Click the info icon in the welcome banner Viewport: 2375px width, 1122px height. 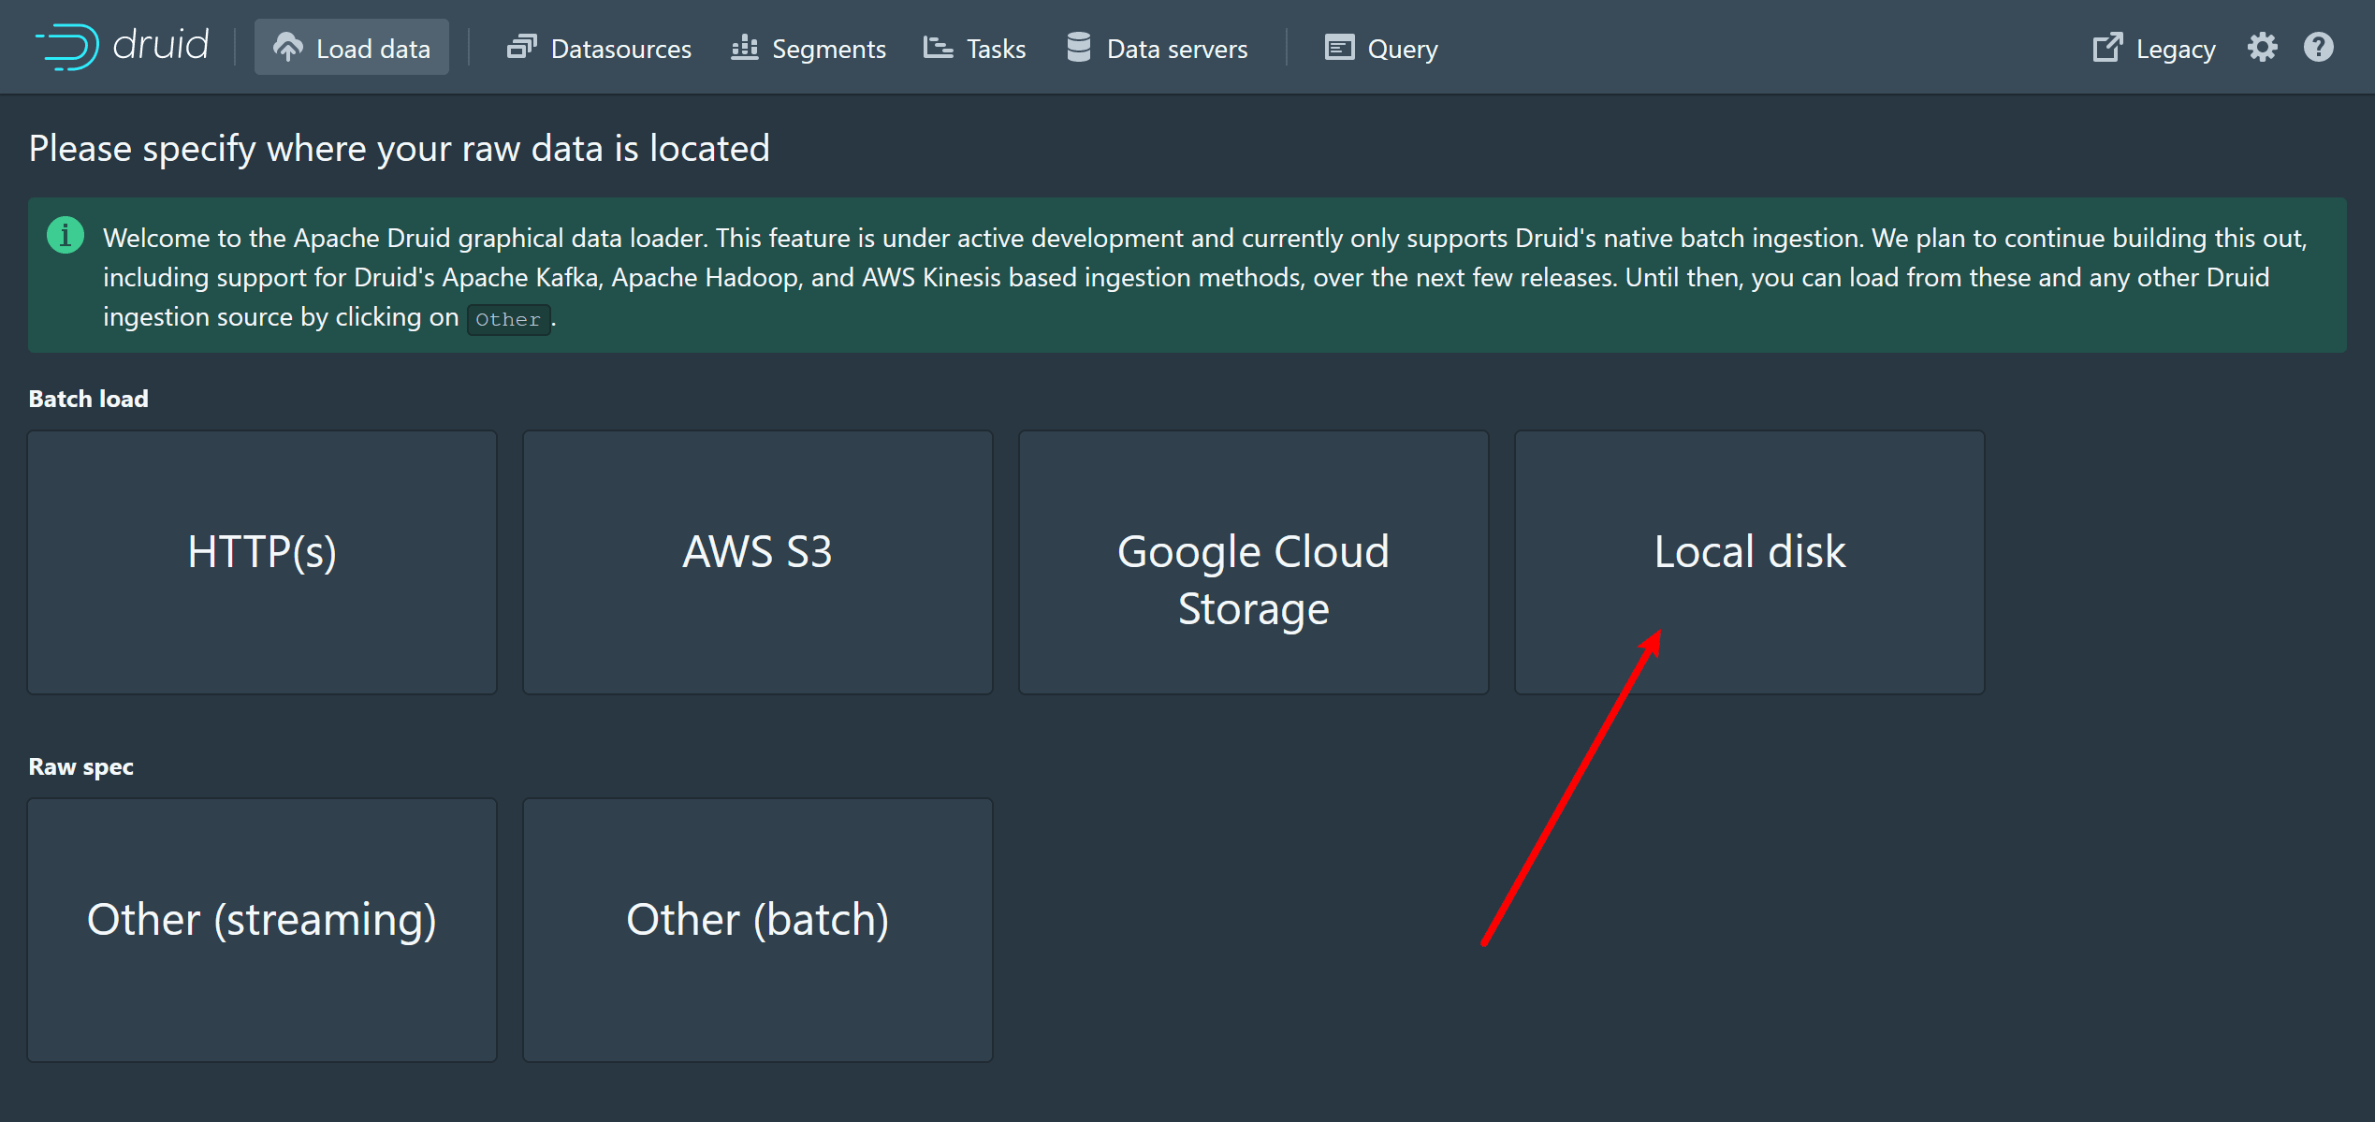[x=65, y=236]
